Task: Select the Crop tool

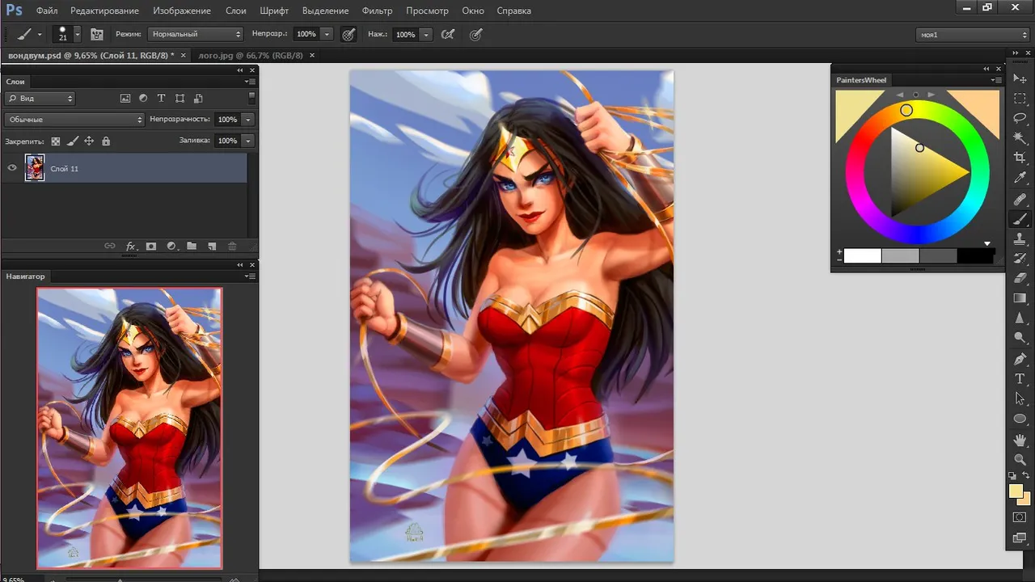Action: coord(1020,158)
